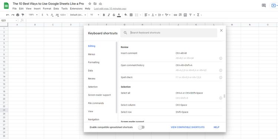
Task: Select Screen reader support category
Action: click(x=99, y=95)
